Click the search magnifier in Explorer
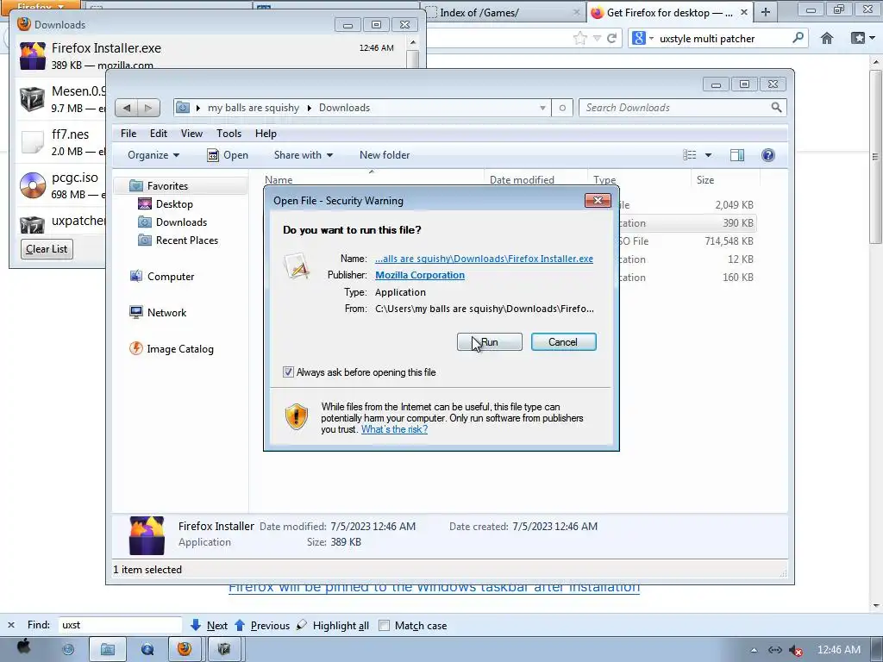Viewport: 883px width, 662px height. tap(777, 107)
